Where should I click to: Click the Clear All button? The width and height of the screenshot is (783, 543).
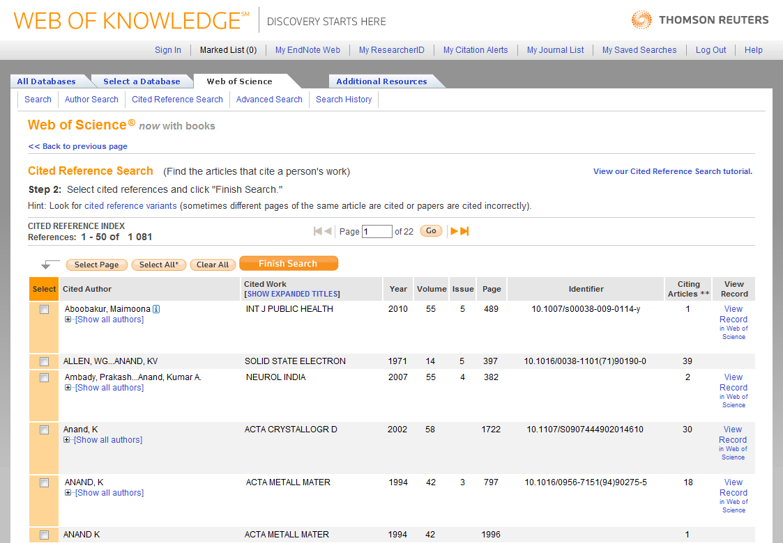point(213,265)
